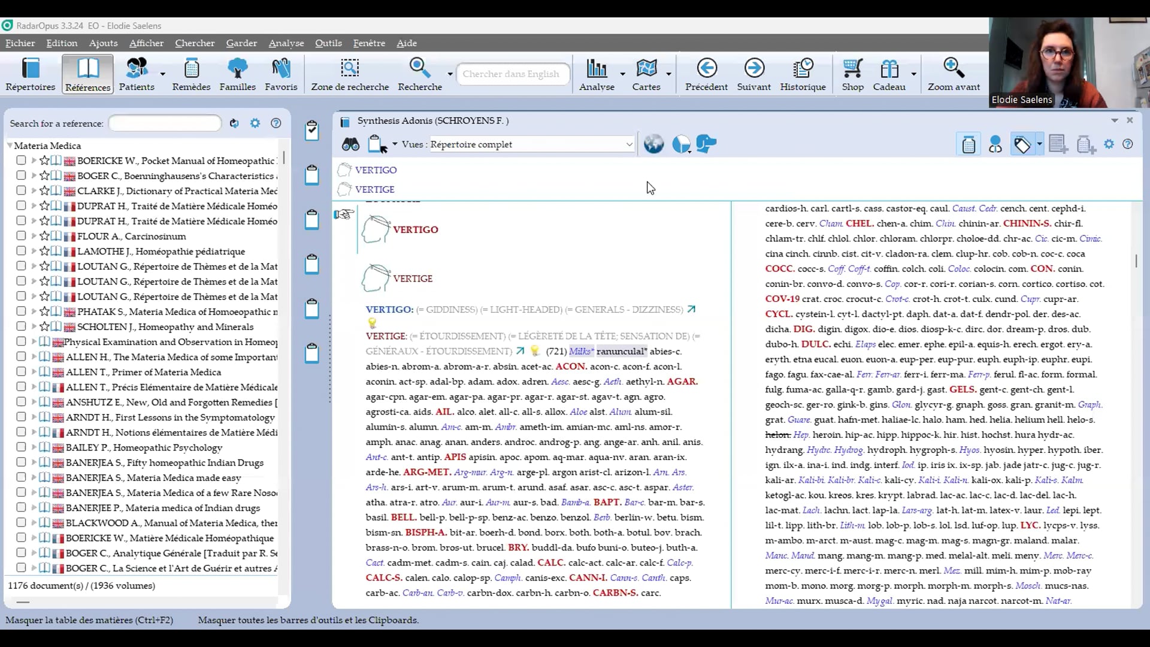The height and width of the screenshot is (647, 1150).
Task: Open the Cartes map icon
Action: [x=646, y=68]
